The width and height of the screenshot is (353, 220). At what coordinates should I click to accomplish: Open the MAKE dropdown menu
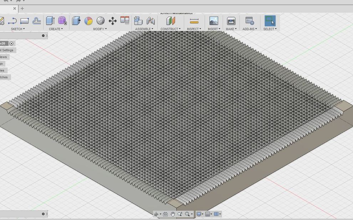tap(231, 29)
